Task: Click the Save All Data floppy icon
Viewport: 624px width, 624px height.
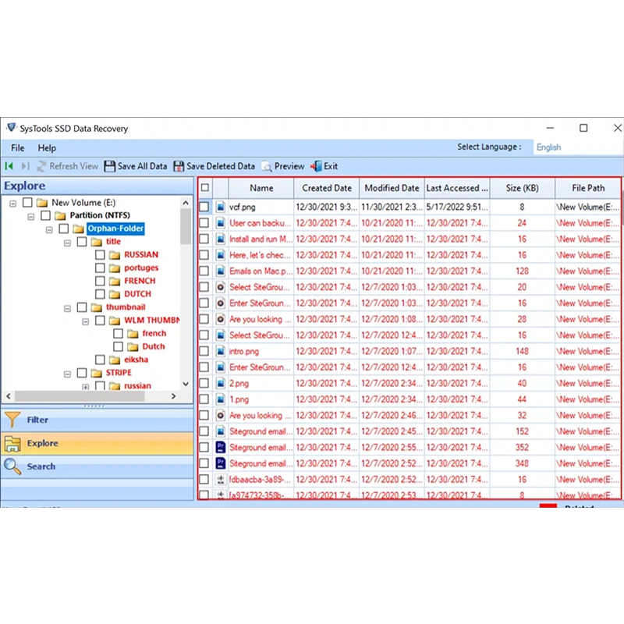Action: (109, 166)
